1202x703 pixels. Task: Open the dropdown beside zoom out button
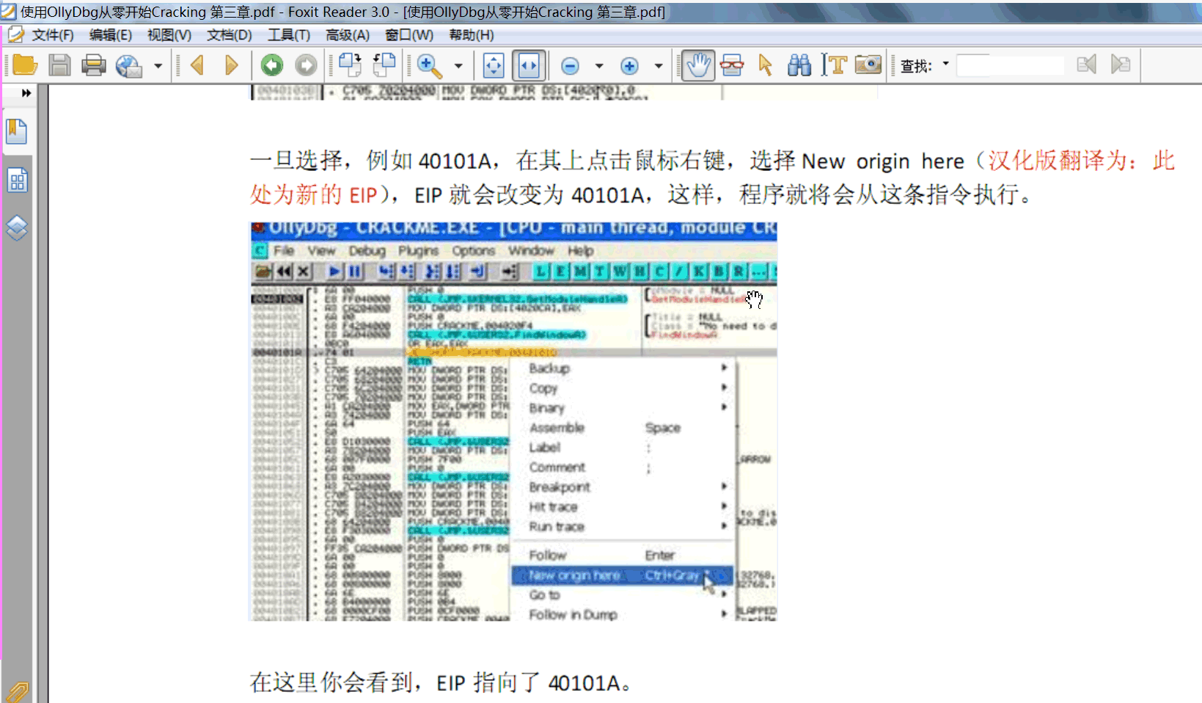pyautogui.click(x=599, y=66)
